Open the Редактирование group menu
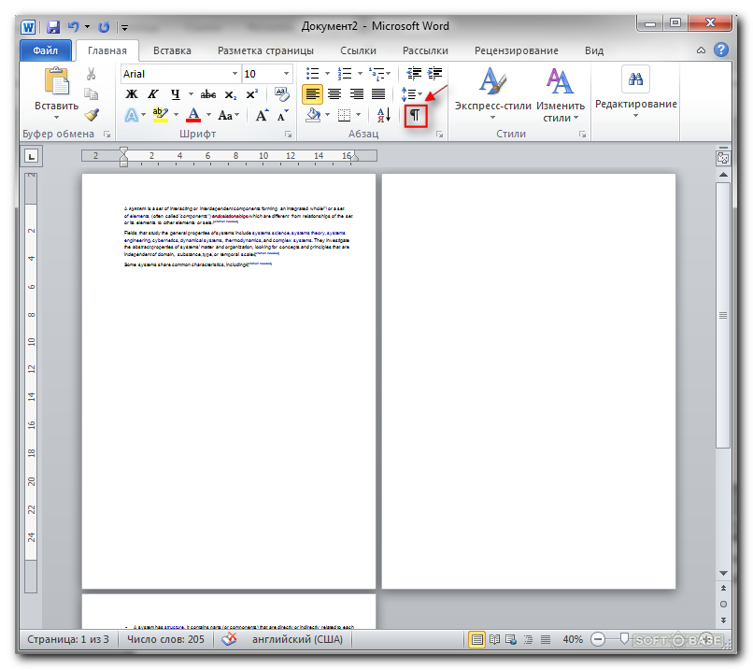 click(636, 93)
